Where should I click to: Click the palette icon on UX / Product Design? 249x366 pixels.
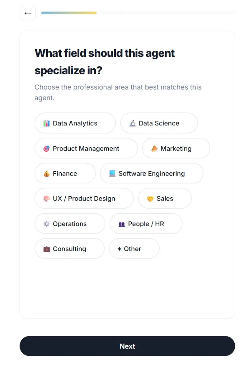47,199
